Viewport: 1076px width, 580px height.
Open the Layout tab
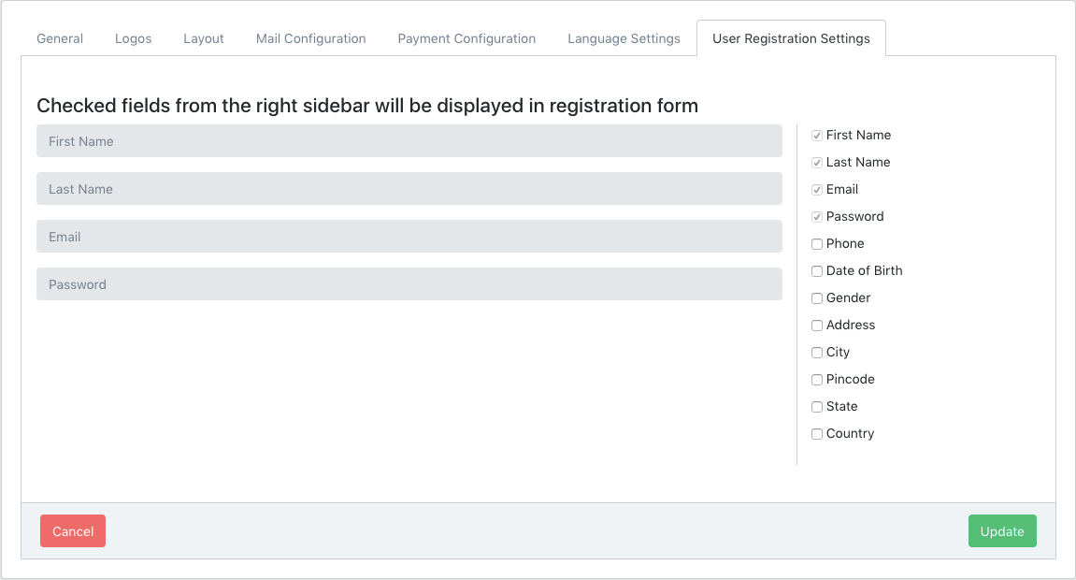[203, 38]
